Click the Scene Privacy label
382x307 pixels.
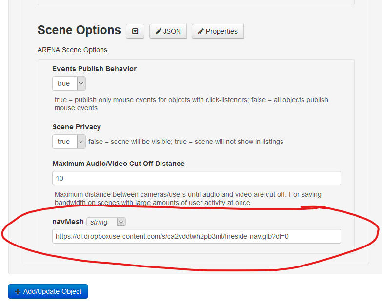[x=77, y=127]
